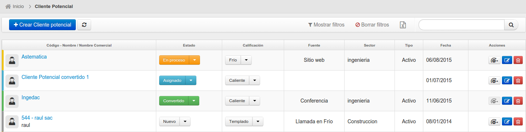Click Templado rating button
This screenshot has height=132, width=526.
239,121
